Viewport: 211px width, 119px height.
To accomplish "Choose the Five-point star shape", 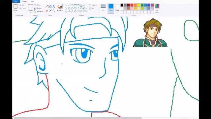I will (72, 11).
